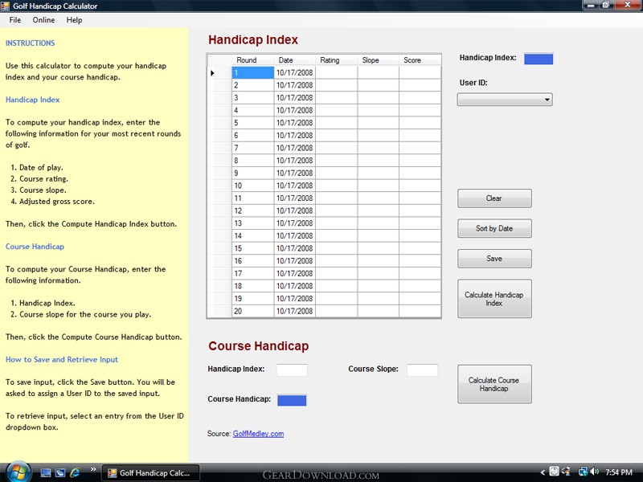Select the Score cell for round 20
This screenshot has height=482, width=643.
click(420, 311)
